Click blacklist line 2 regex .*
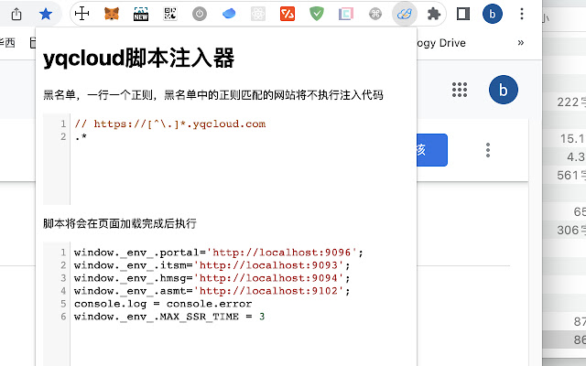The width and height of the screenshot is (586, 366). (81, 136)
